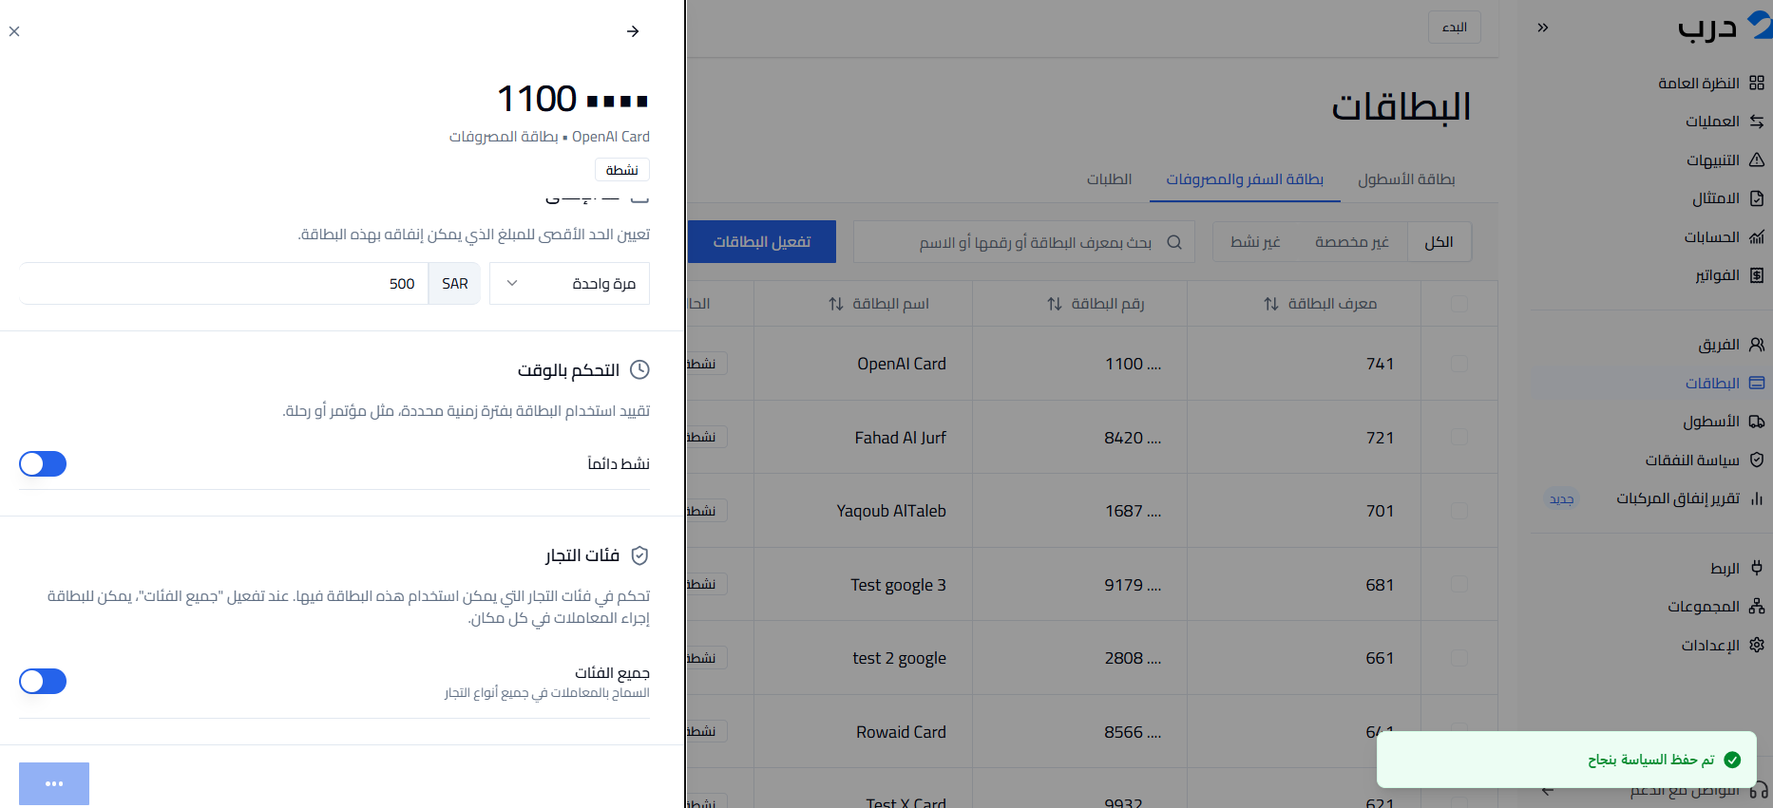Open الحسابات accounts icon in sidebar
Image resolution: width=1773 pixels, height=808 pixels.
pyautogui.click(x=1757, y=236)
